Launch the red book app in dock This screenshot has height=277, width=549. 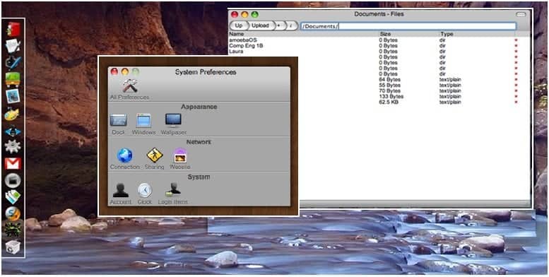[x=13, y=30]
